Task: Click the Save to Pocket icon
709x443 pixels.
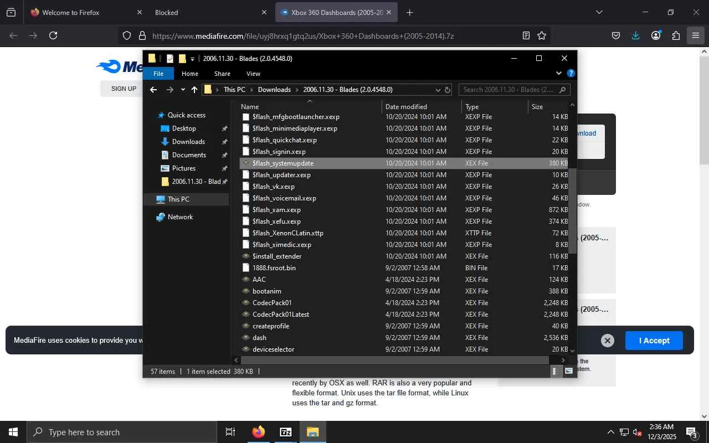Action: pyautogui.click(x=615, y=35)
